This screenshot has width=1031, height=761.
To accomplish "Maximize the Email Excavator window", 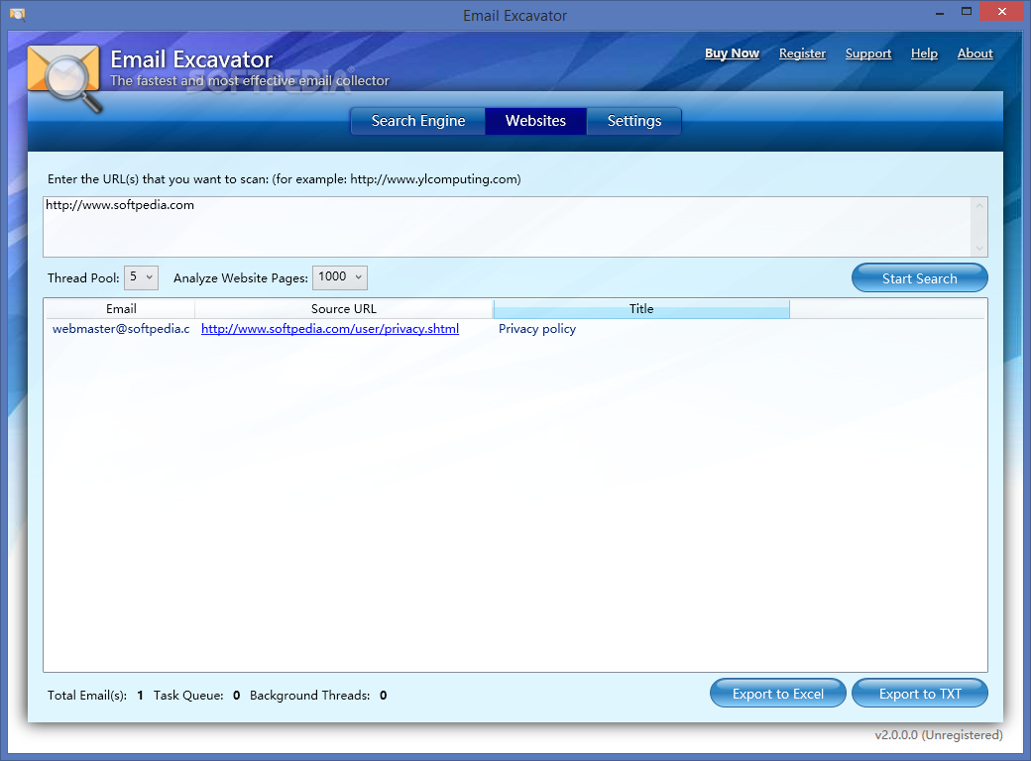I will click(966, 11).
